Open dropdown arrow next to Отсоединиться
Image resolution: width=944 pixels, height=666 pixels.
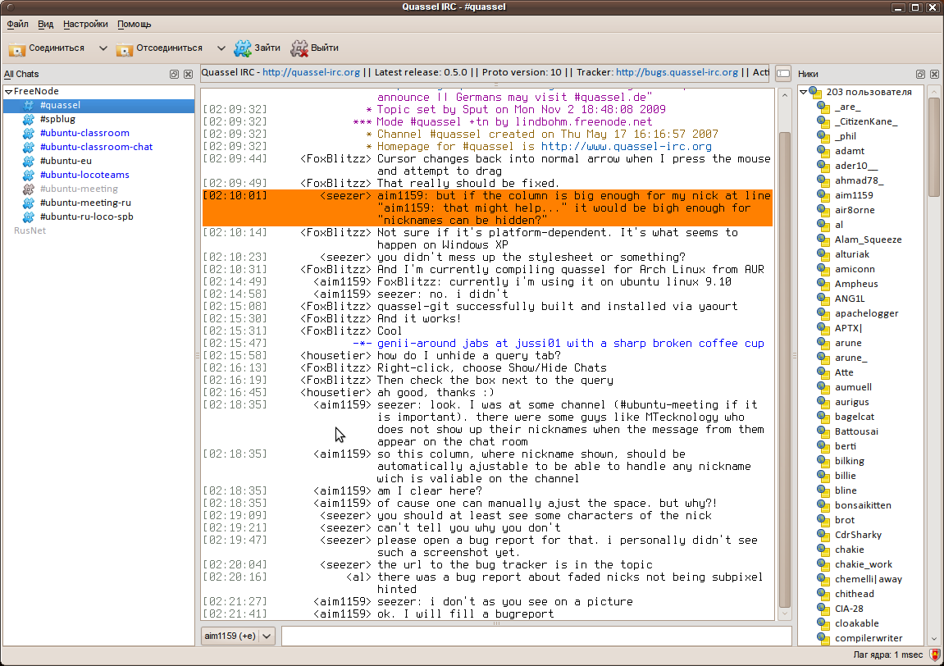pos(221,48)
